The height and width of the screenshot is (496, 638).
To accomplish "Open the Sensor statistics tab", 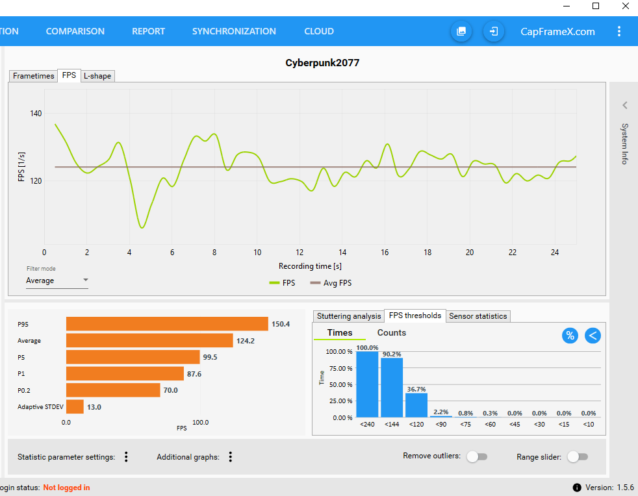I will pyautogui.click(x=478, y=316).
